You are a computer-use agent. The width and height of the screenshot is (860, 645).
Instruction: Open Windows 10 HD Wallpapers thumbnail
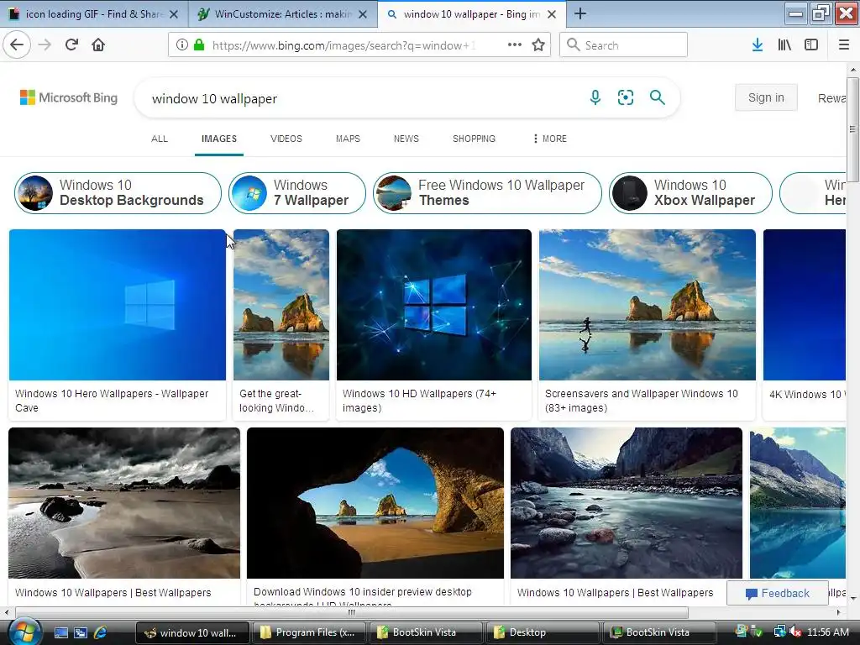click(x=434, y=304)
